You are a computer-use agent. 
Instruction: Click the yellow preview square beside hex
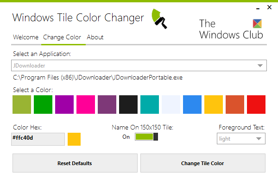point(74,139)
